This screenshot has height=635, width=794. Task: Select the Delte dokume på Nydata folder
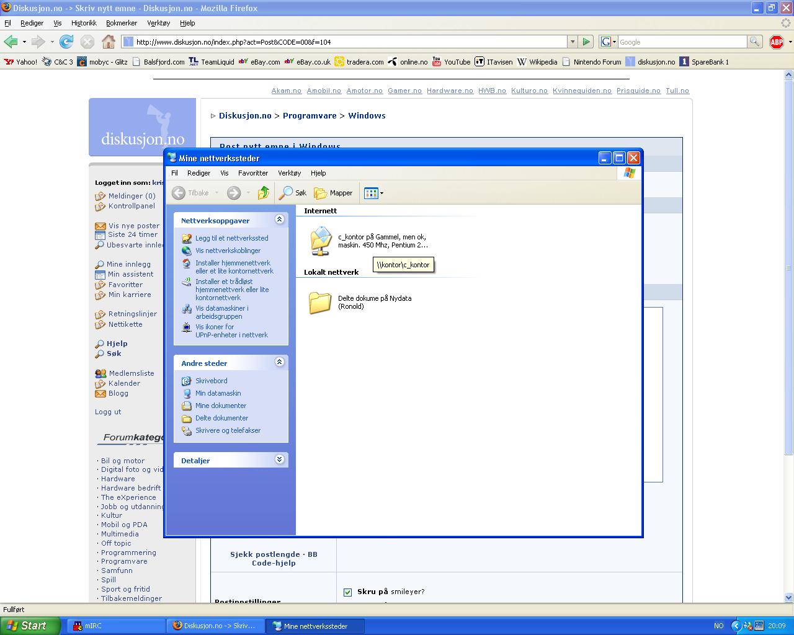(x=320, y=303)
